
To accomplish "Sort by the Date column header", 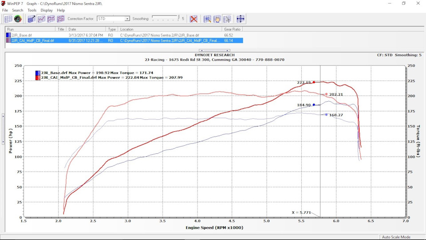I will [86, 29].
